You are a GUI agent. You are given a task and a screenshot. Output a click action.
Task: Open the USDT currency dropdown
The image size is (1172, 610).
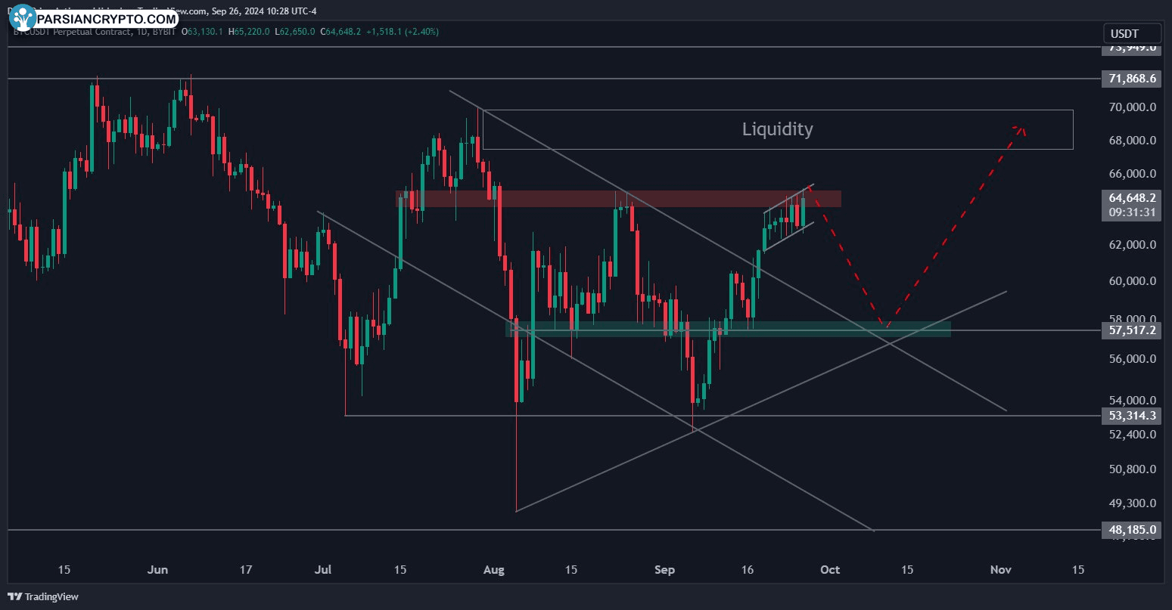[x=1132, y=33]
